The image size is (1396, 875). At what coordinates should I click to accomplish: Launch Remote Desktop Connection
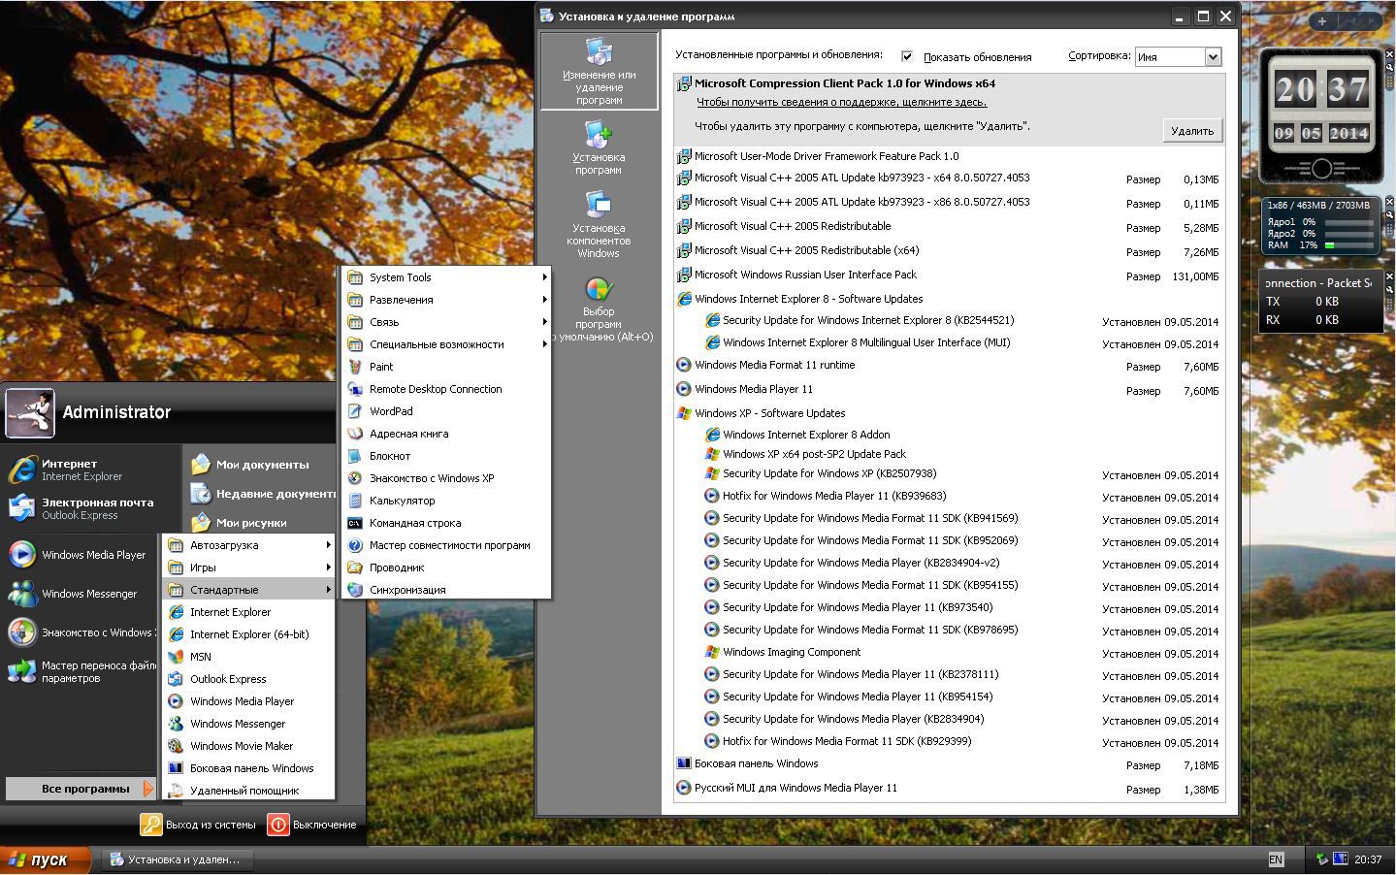(x=446, y=389)
